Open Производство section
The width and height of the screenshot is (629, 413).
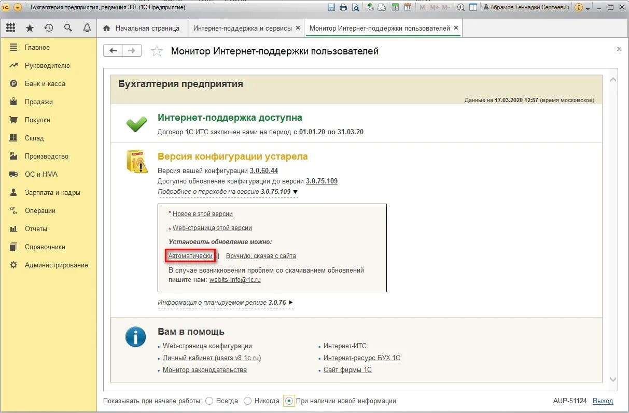(48, 156)
